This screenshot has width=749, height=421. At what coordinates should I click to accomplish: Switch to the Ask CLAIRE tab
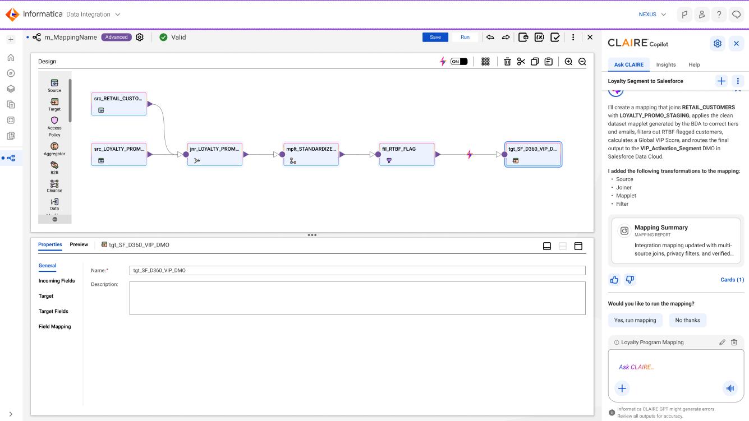[x=628, y=64]
